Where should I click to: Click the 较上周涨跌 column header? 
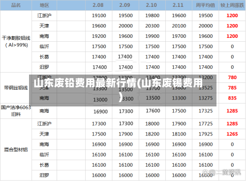[x=232, y=5]
